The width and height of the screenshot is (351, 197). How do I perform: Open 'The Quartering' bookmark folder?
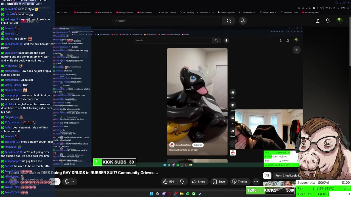(187, 12)
